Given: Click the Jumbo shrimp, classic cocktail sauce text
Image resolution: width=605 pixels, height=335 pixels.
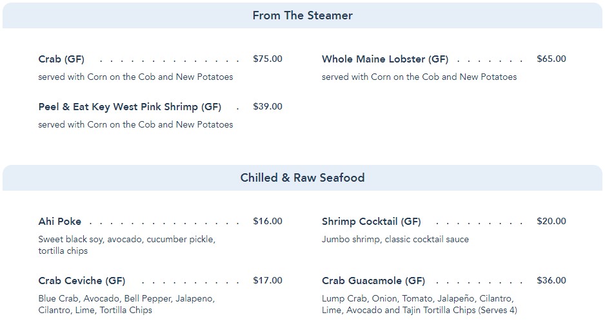Looking at the screenshot, I should pos(395,239).
